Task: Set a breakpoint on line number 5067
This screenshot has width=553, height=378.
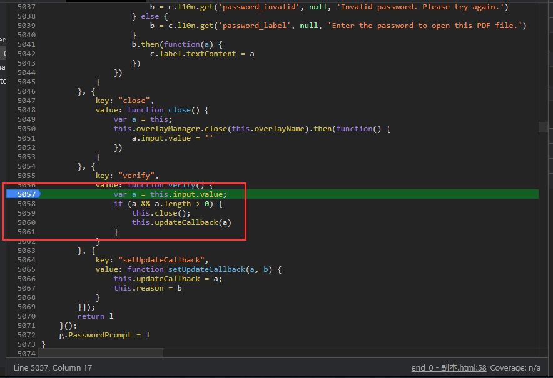Action: coord(26,288)
